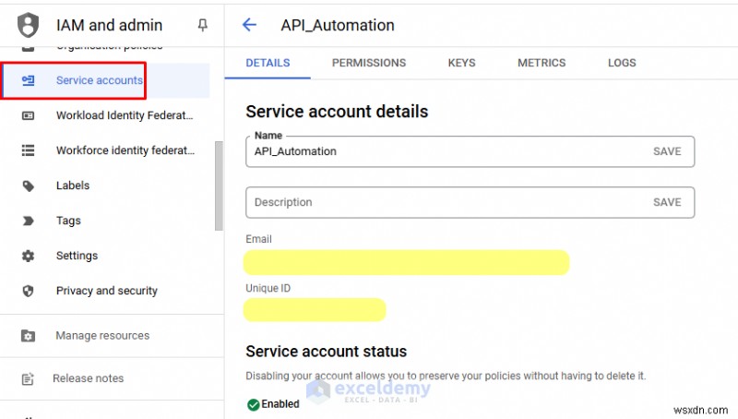Image resolution: width=738 pixels, height=419 pixels.
Task: Open Settings in the sidebar
Action: click(77, 256)
